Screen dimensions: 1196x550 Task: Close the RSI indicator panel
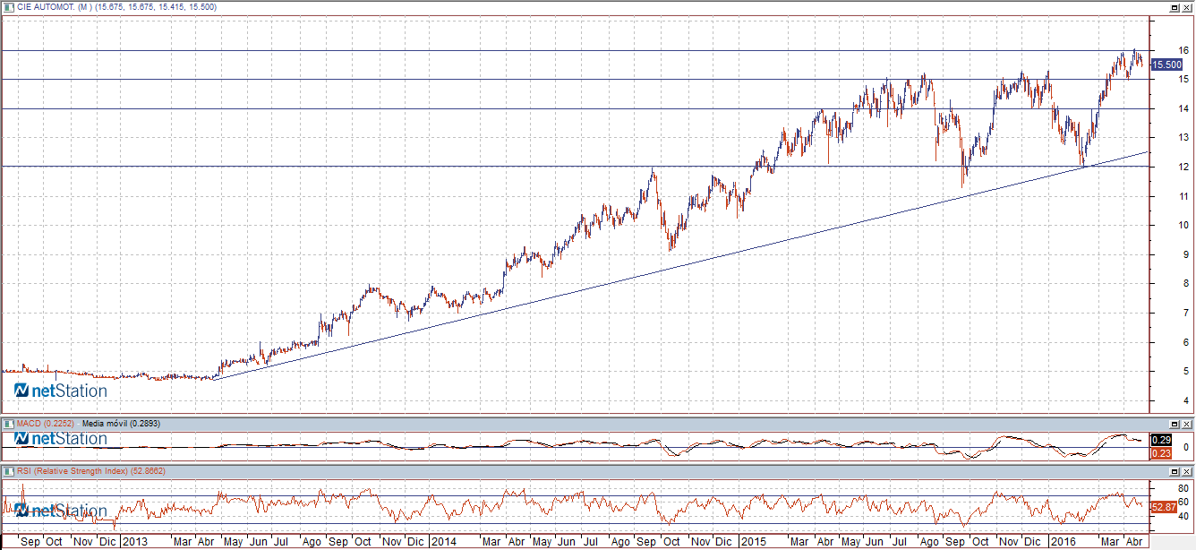point(1186,470)
